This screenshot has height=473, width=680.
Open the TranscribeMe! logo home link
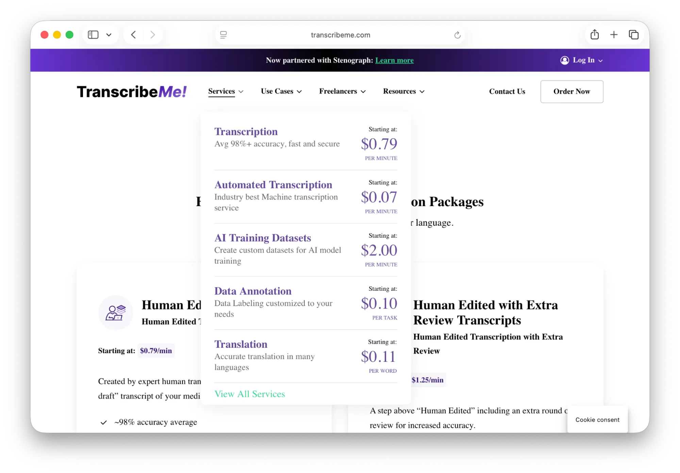(x=132, y=91)
